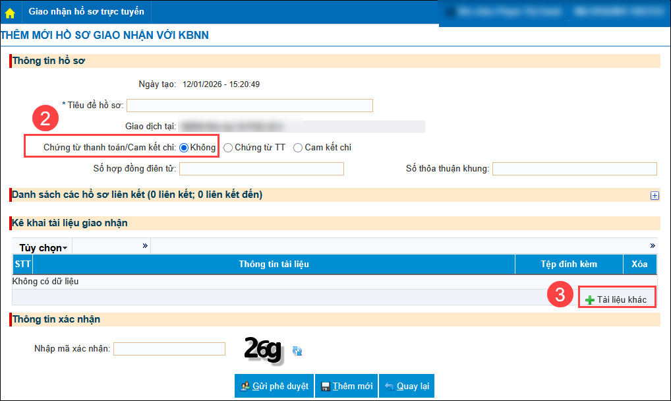Submit via the Gửi phê duyệt button
Screen dimensions: 671x401
[274, 386]
